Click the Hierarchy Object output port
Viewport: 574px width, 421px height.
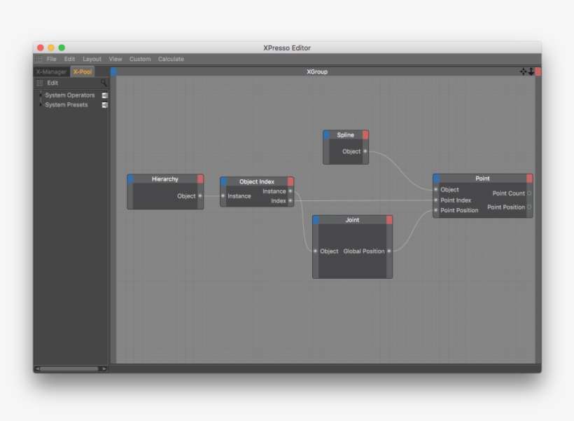click(x=200, y=196)
